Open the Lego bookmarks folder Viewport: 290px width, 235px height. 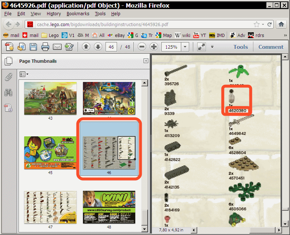pos(50,35)
